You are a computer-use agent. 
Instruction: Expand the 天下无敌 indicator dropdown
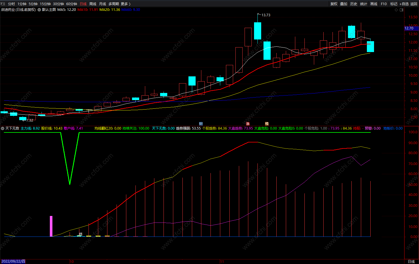click(x=3, y=128)
